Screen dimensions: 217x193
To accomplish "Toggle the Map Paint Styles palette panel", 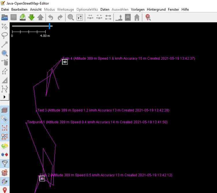I will coord(5,181).
